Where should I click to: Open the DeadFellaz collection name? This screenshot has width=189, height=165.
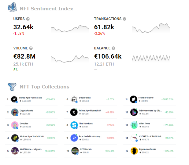coord(85,98)
